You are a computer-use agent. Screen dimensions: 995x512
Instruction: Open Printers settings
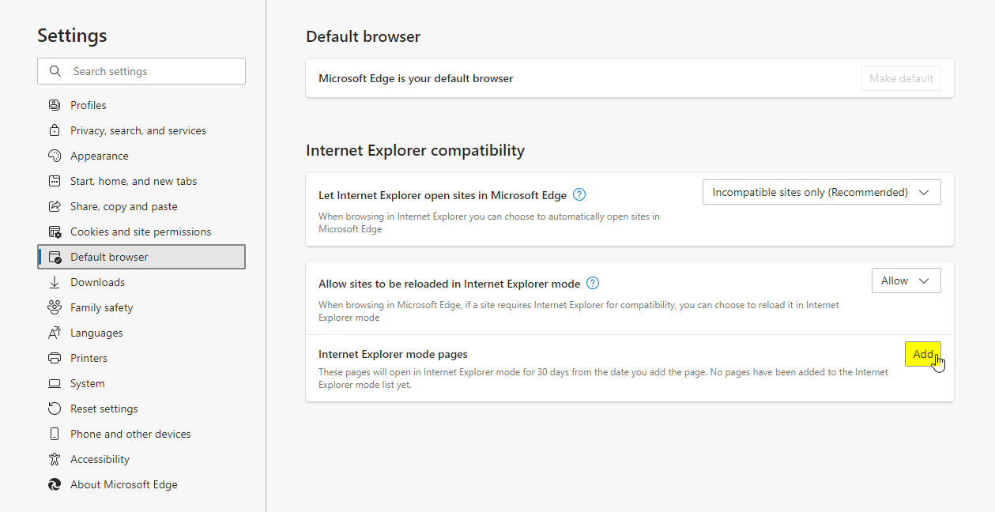pos(141,358)
